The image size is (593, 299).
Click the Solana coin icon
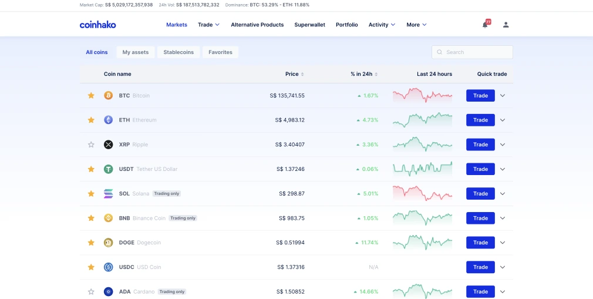[x=109, y=193]
